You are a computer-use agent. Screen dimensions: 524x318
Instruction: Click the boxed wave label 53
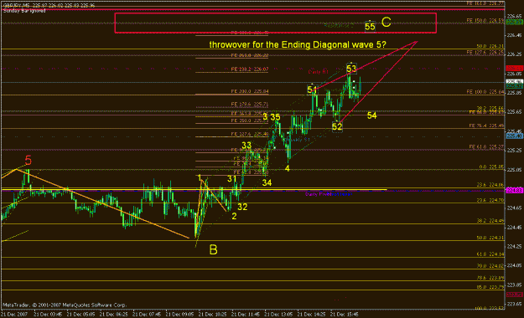351,69
